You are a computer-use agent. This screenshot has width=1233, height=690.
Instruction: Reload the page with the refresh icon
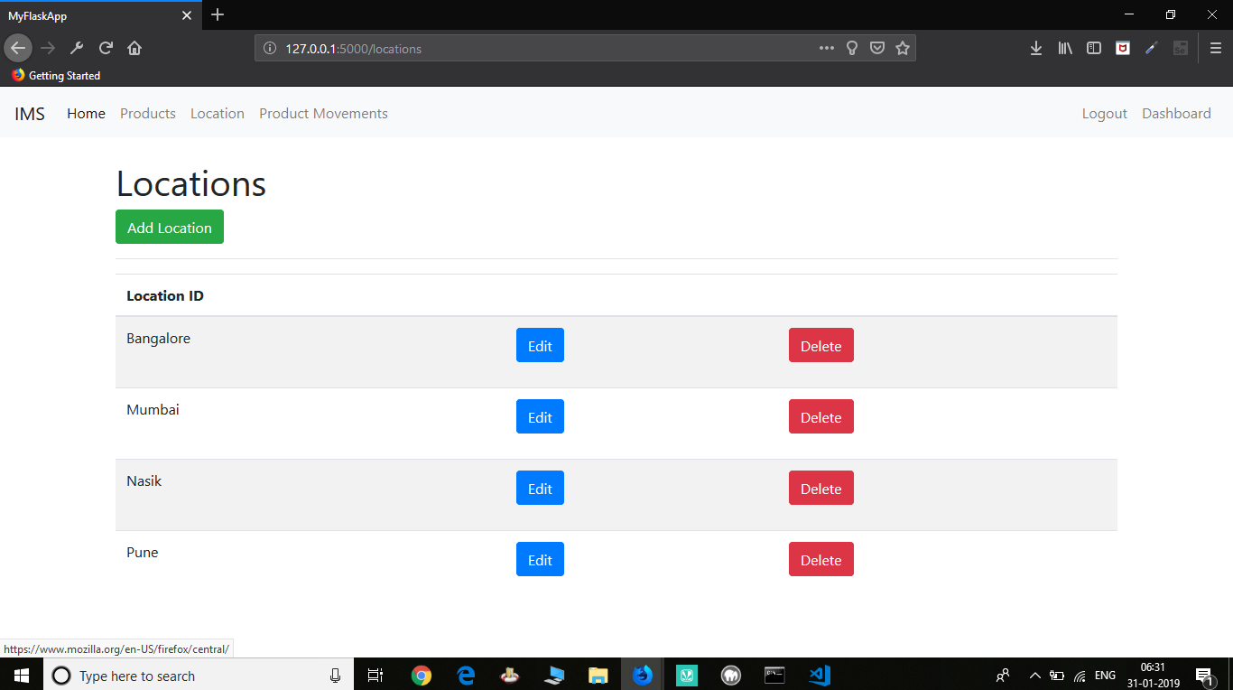106,48
